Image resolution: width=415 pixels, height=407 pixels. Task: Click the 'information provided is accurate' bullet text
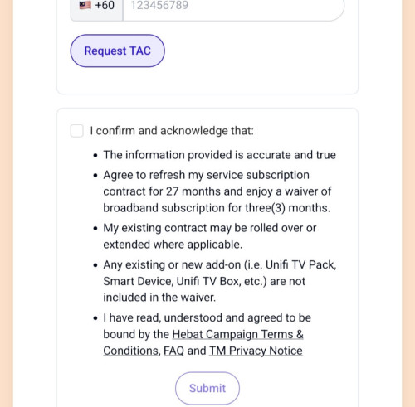220,155
